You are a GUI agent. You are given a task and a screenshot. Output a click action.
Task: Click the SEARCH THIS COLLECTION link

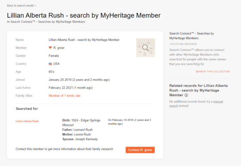tap(213, 72)
